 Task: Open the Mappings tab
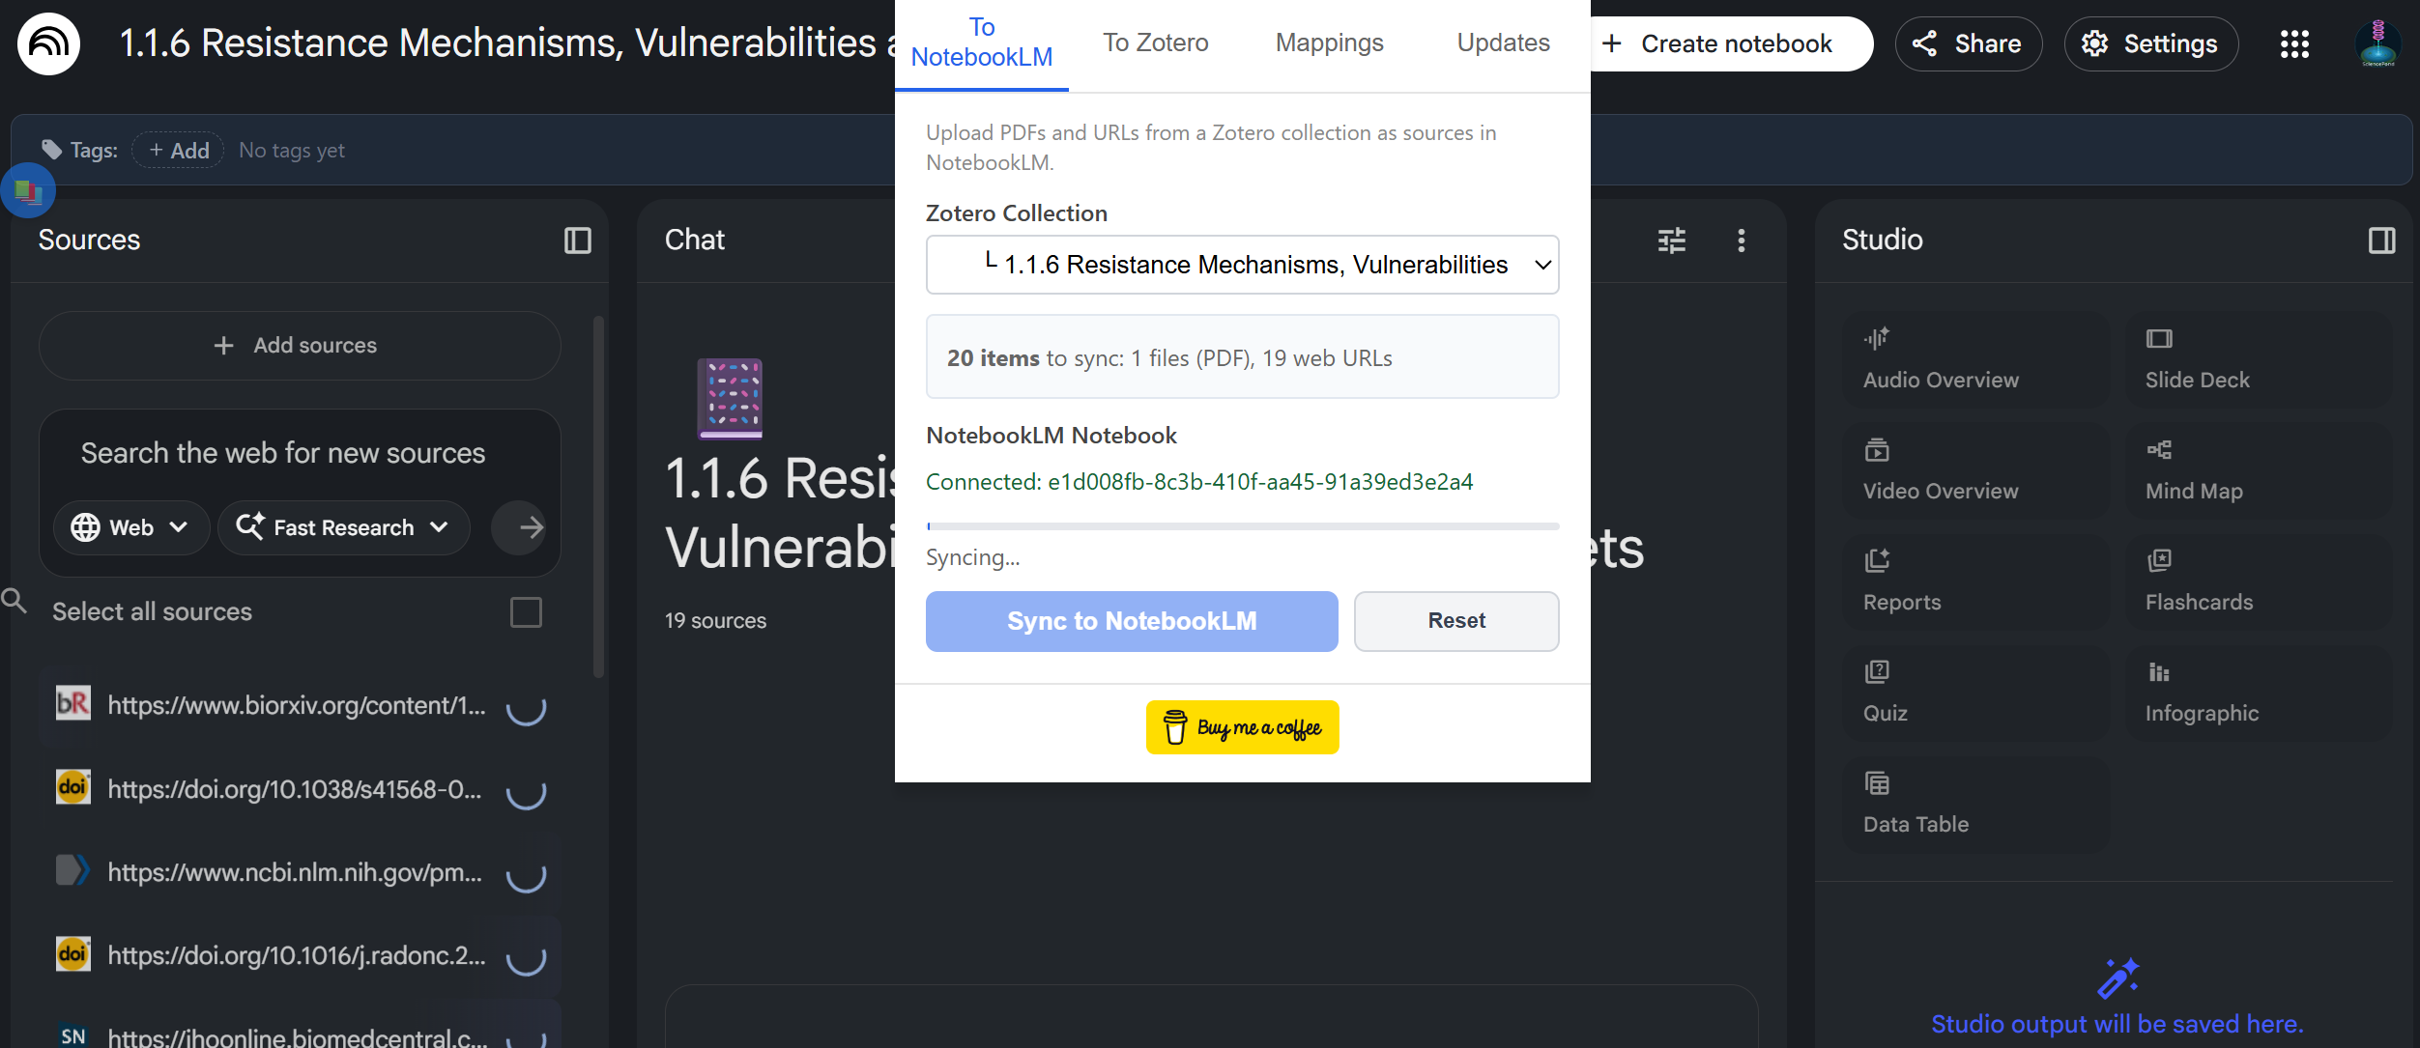pyautogui.click(x=1329, y=43)
